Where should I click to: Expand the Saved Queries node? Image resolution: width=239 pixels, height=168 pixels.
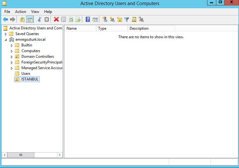[6, 34]
